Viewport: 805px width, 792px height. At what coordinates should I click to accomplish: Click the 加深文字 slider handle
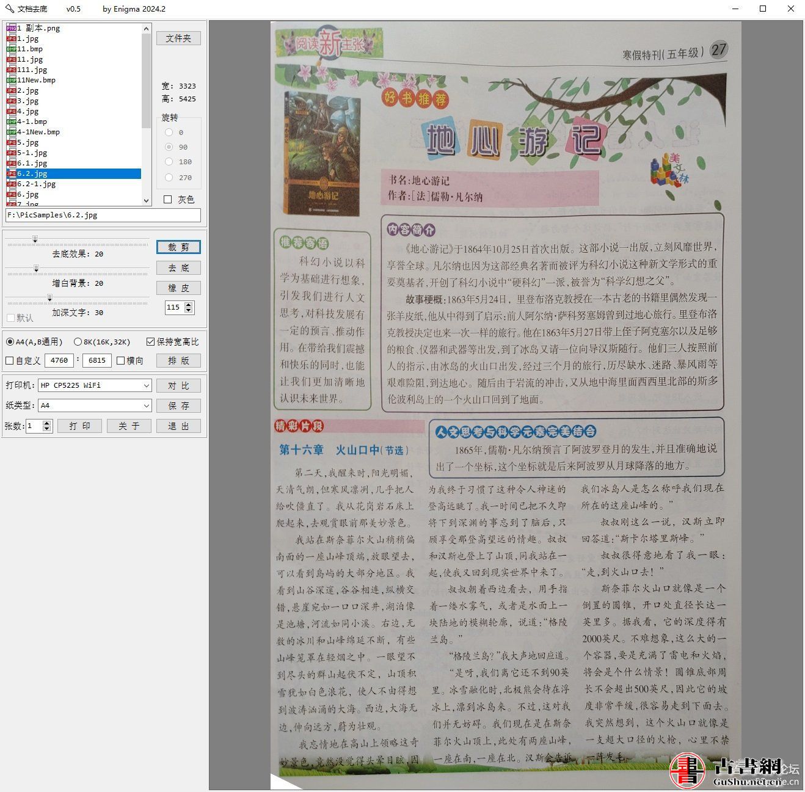point(49,298)
